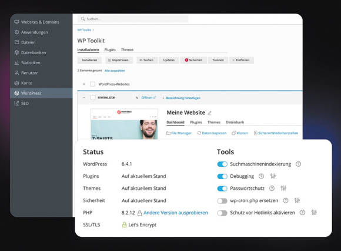Open Debugging settings sliders icon

tap(273, 176)
